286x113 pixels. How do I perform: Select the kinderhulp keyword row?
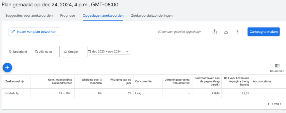coord(11,93)
